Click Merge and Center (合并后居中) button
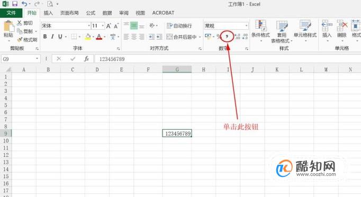Screen dimensions: 361x197 [x=182, y=37]
